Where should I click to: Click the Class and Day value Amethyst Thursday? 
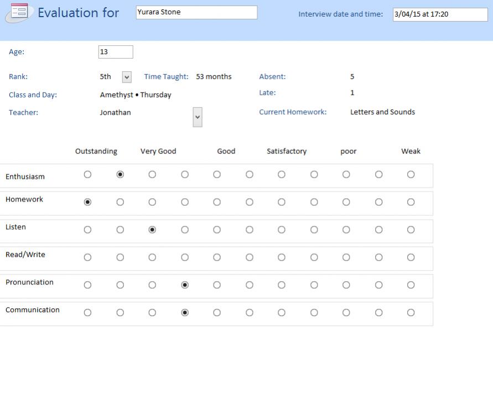tap(136, 95)
